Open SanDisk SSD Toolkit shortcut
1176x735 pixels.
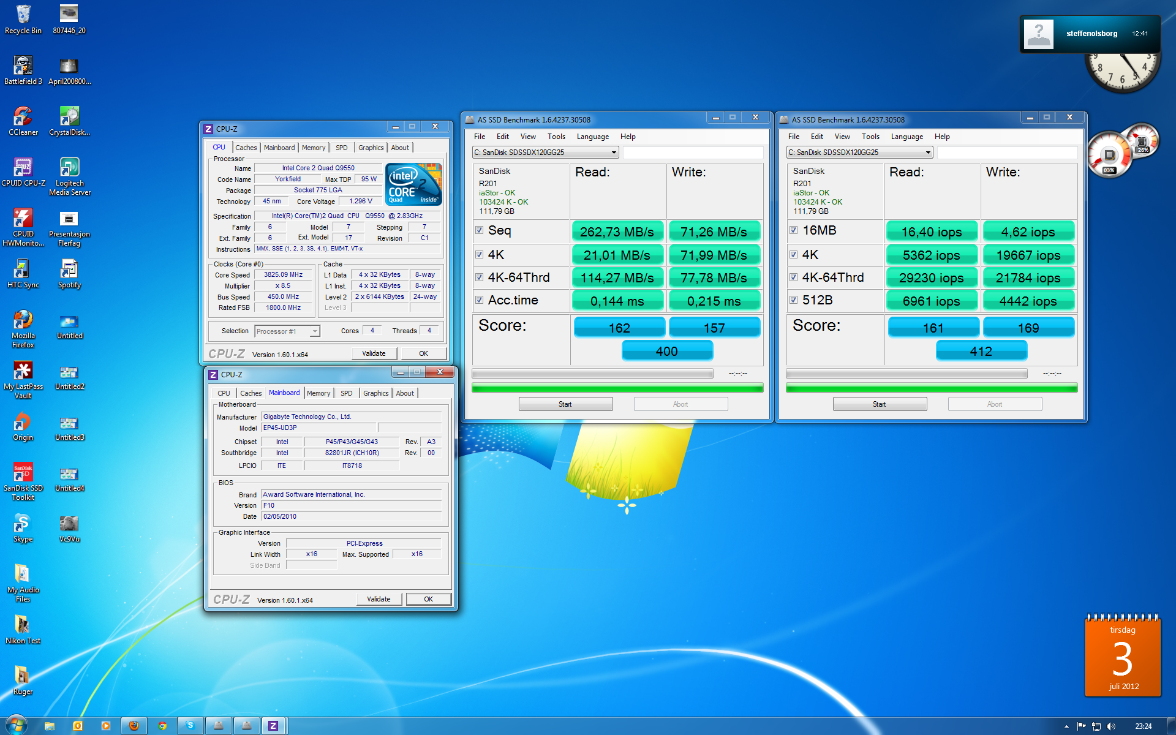tap(23, 481)
